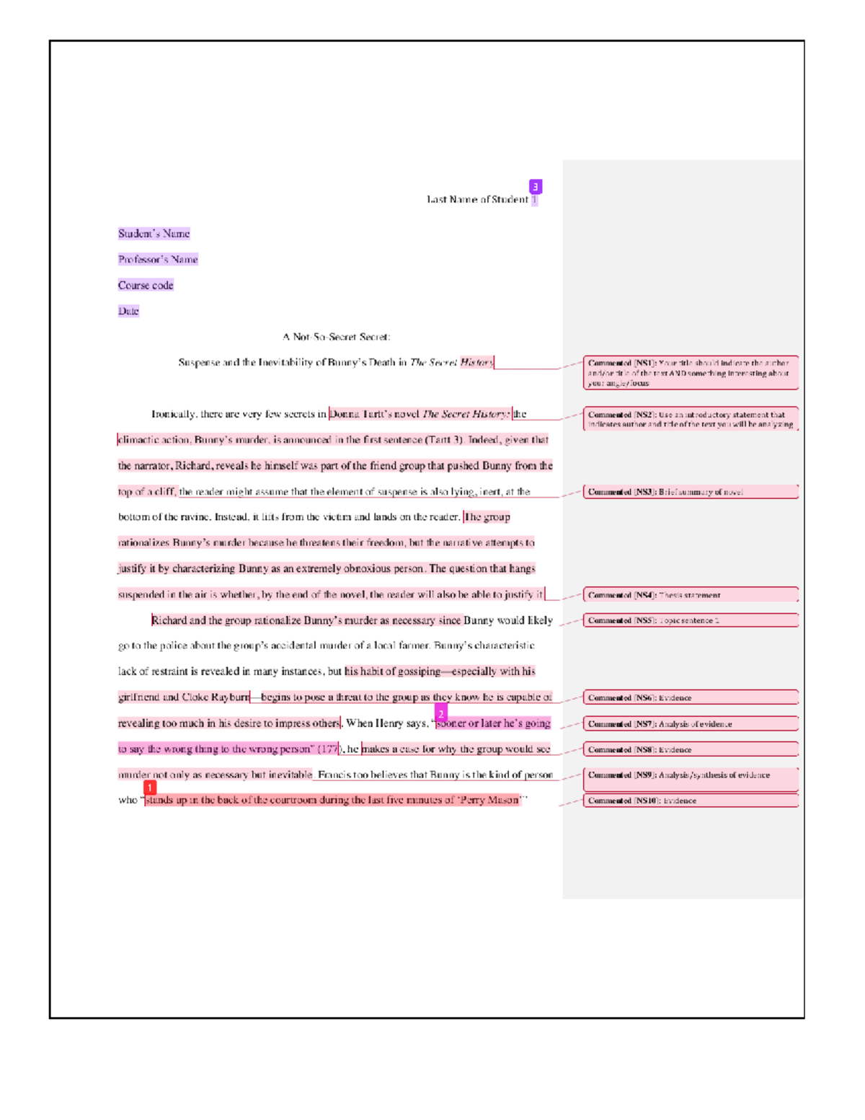Click comment NS9 Analysis/synthesis of evidence

click(x=691, y=775)
